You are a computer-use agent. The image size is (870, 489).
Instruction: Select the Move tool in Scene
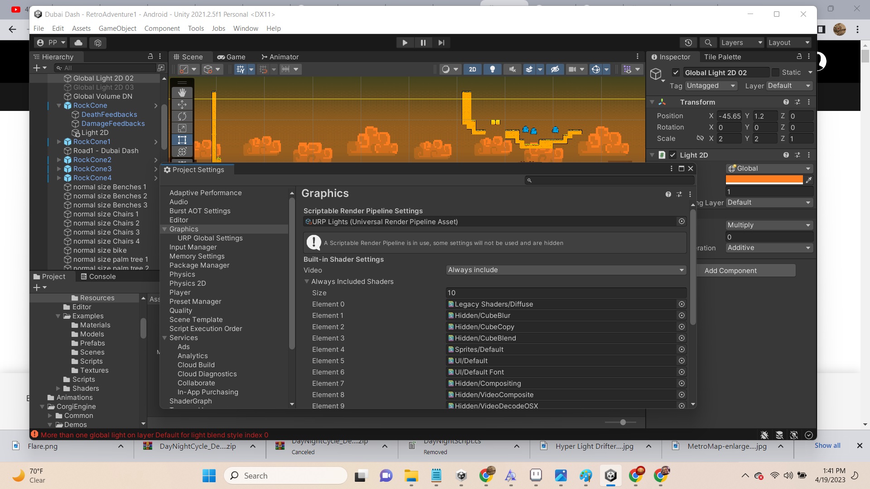[x=182, y=105]
